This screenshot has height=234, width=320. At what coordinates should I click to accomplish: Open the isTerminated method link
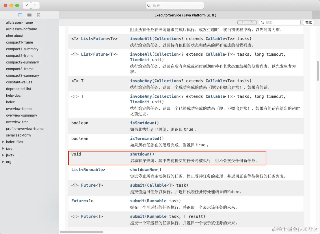[145, 138]
